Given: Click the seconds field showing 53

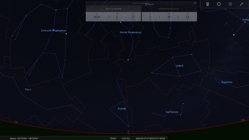Looking at the screenshot, I should pyautogui.click(x=187, y=17).
